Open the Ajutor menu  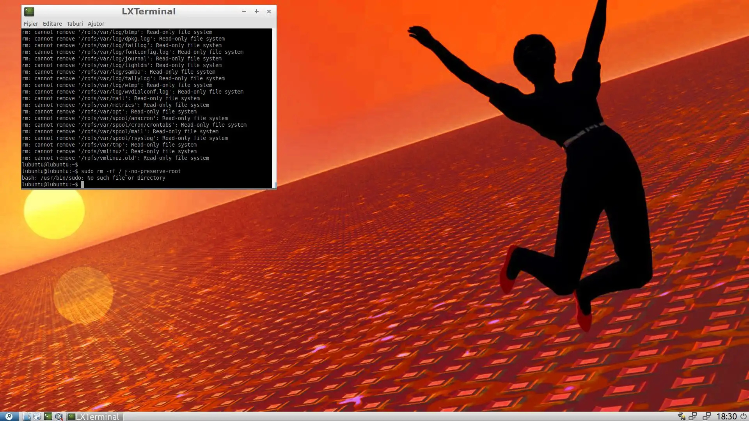pos(96,24)
